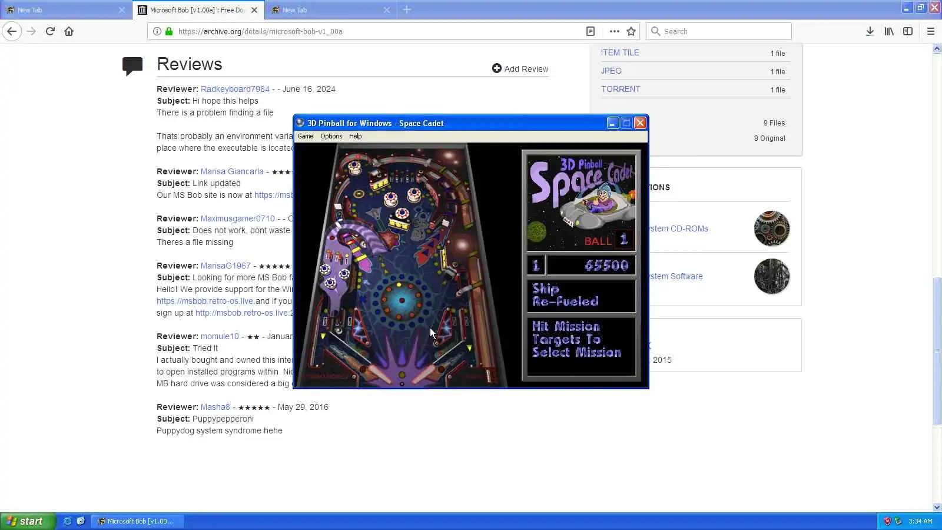The height and width of the screenshot is (530, 942).
Task: Click the pinball icon in the 3D Pinball title bar
Action: pyautogui.click(x=300, y=122)
